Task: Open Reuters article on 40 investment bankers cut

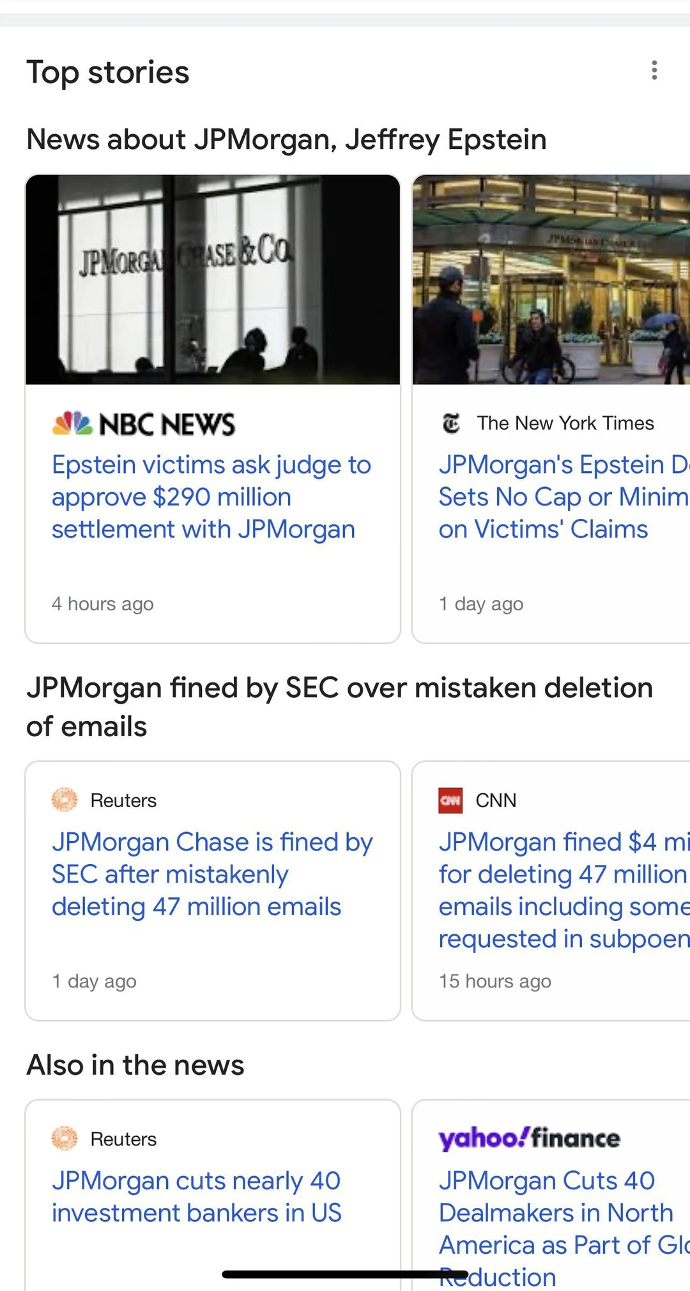Action: coord(197,1197)
